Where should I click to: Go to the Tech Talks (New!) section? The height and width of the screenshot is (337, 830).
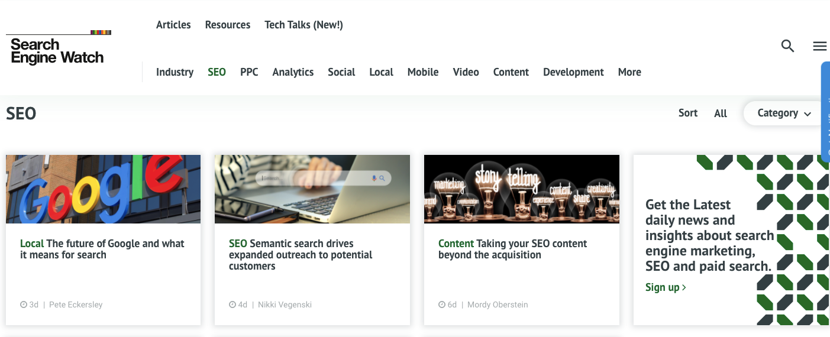[x=303, y=25]
